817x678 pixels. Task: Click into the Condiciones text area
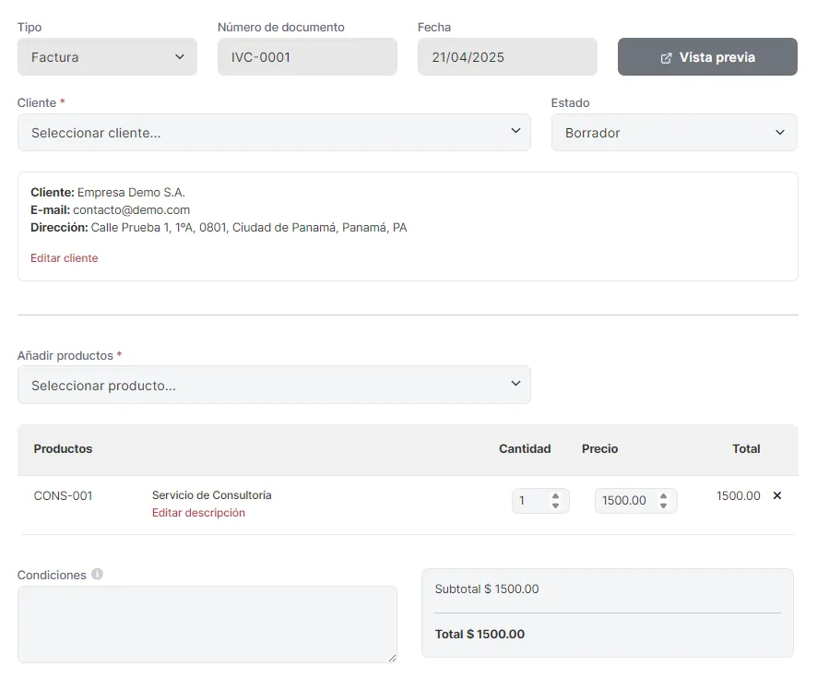tap(207, 624)
